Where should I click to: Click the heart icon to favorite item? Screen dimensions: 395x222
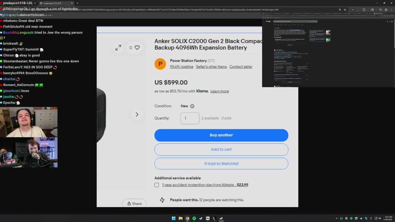tap(137, 47)
